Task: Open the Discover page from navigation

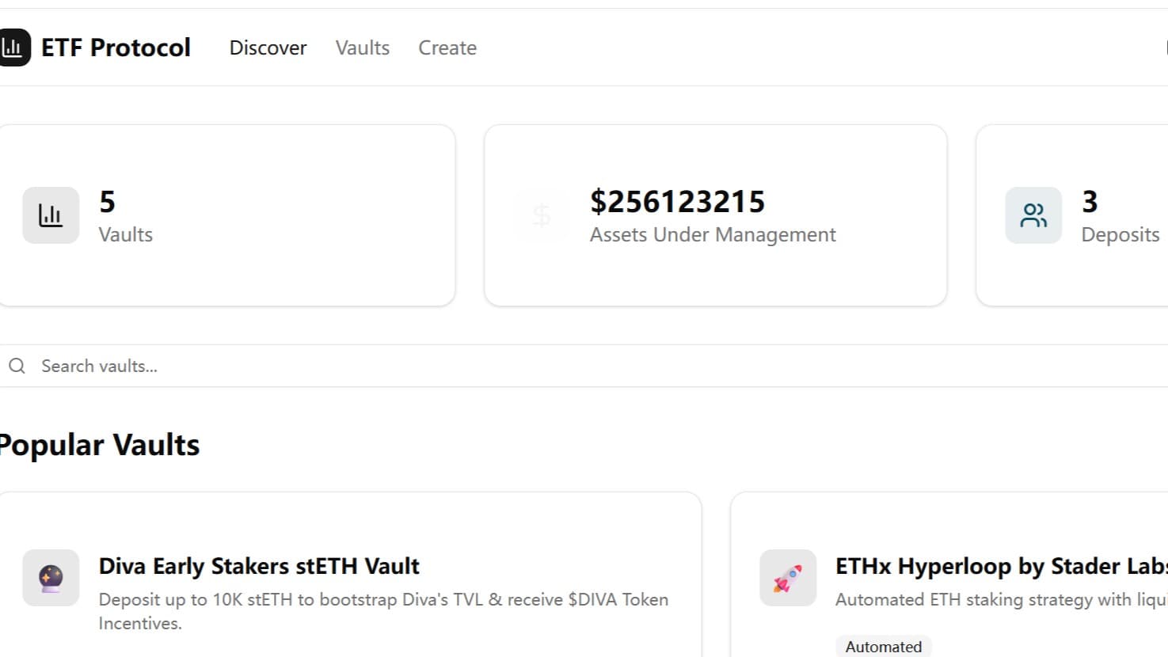Action: (x=268, y=47)
